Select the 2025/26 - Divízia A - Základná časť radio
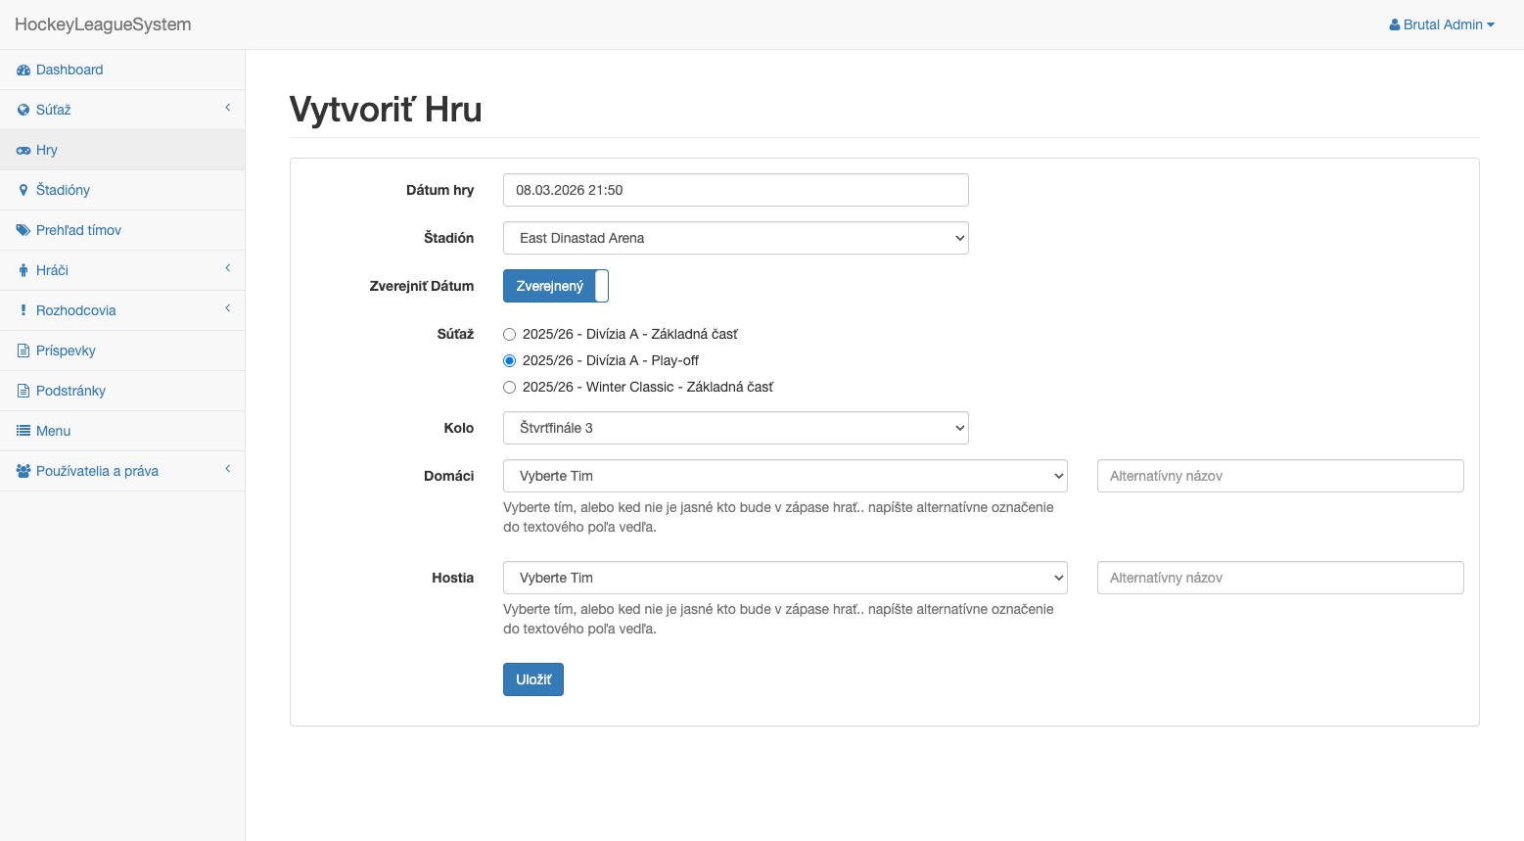This screenshot has height=841, width=1524. point(509,334)
